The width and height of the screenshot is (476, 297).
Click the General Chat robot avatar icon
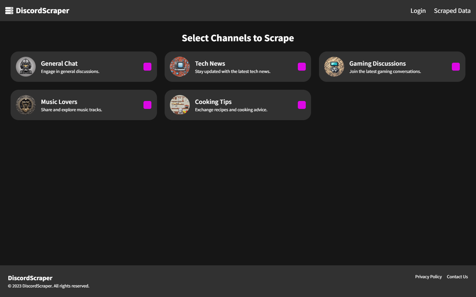click(25, 66)
